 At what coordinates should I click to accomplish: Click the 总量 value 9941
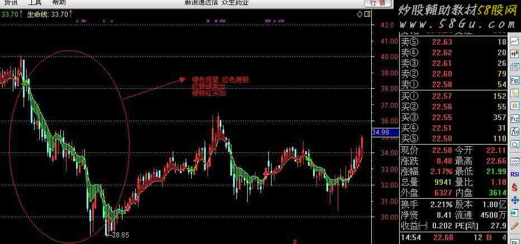tap(443, 182)
